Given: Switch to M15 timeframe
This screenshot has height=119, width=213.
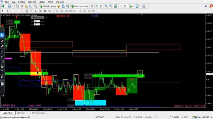Looking at the screenshot, I should coord(66,11).
